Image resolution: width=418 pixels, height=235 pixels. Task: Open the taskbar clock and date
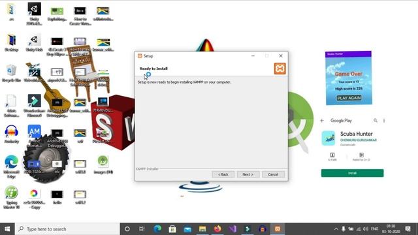point(391,229)
